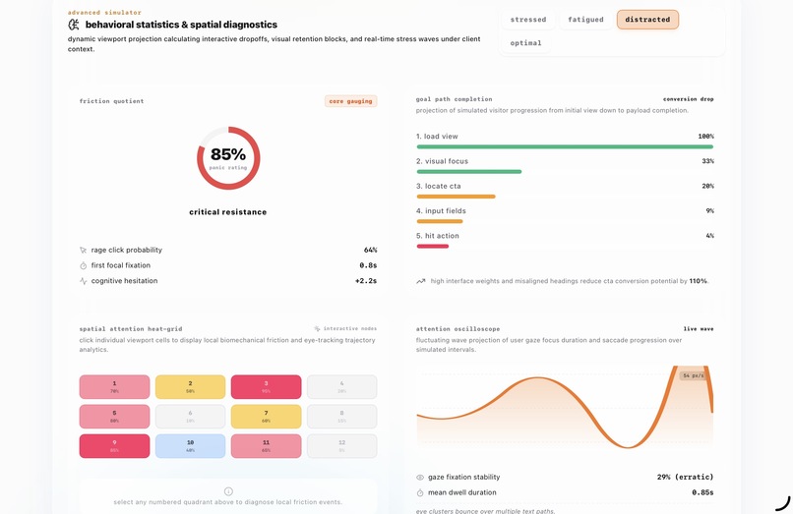Click the gaze fixation stability eye icon

(x=420, y=477)
